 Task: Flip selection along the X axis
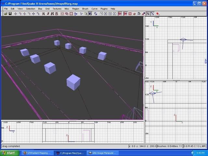(16, 14)
